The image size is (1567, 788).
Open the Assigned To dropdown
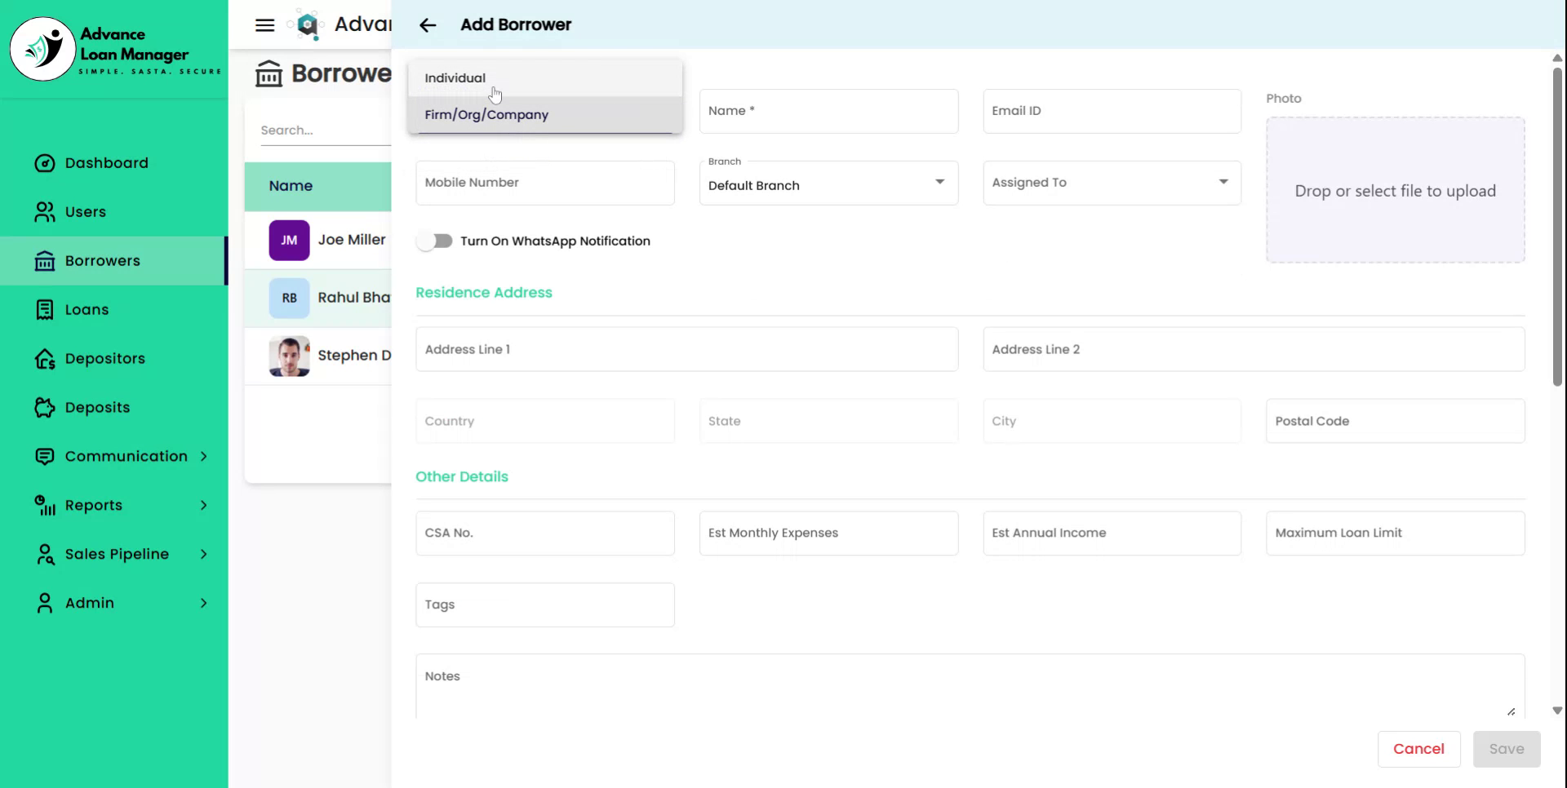tap(1222, 183)
